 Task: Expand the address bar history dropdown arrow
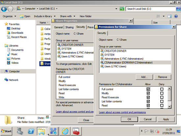[x=116, y=9]
